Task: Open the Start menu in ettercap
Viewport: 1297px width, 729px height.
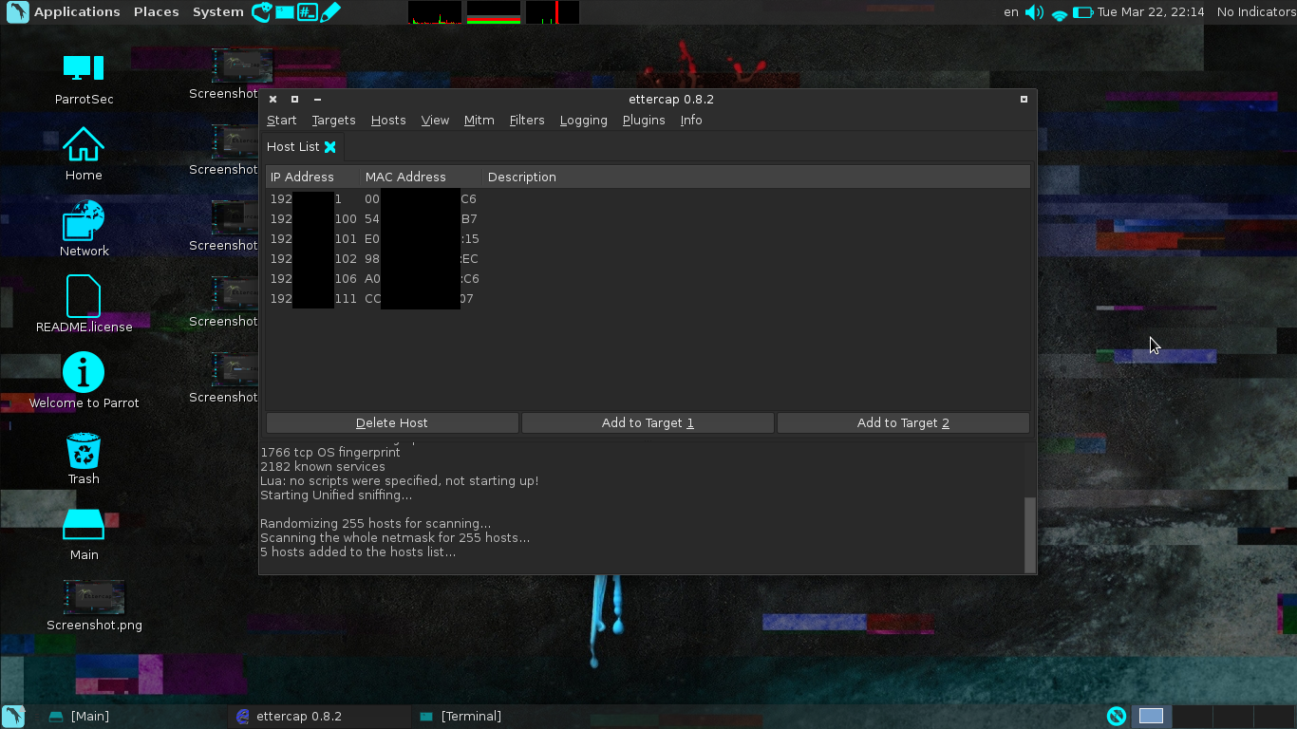Action: [x=282, y=121]
